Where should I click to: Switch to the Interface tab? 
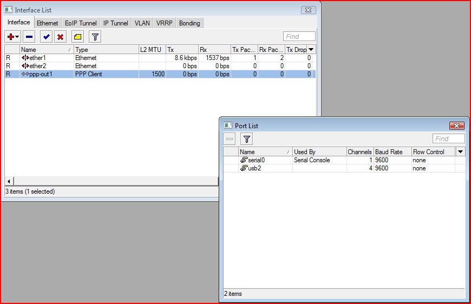click(x=18, y=23)
